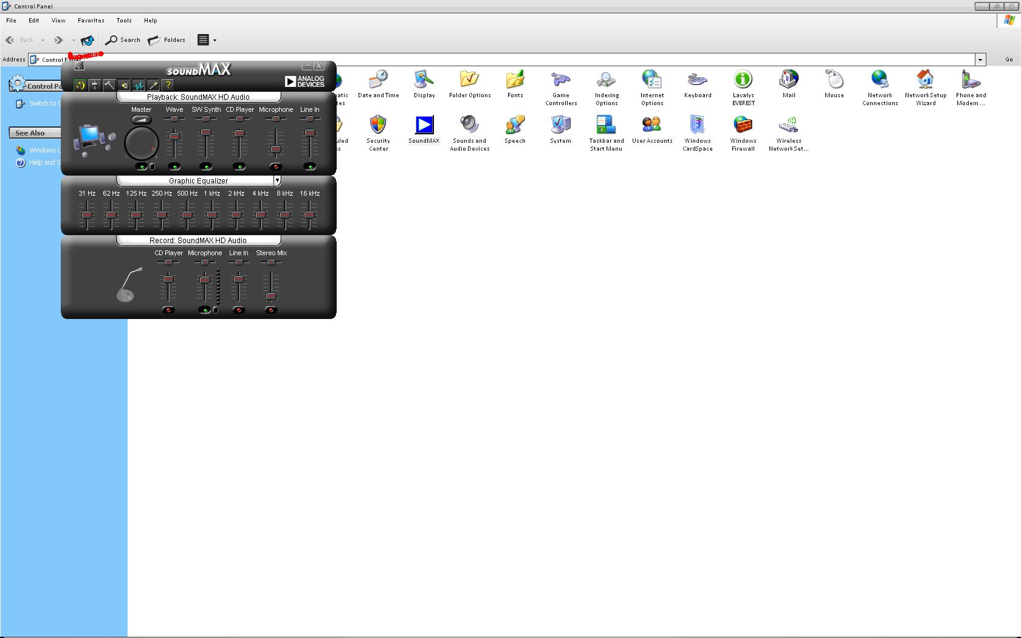This screenshot has width=1021, height=638.
Task: Click the Folders toolbar button
Action: [x=167, y=40]
